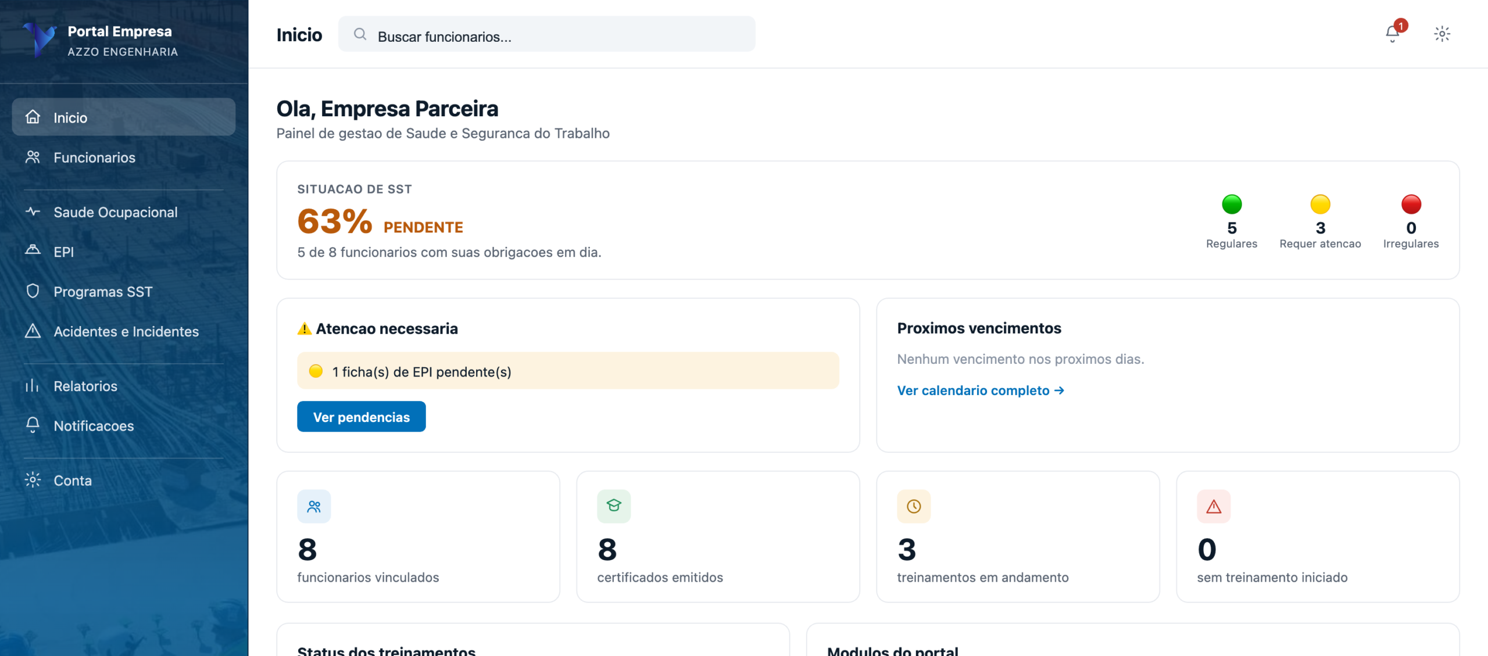The image size is (1488, 656).
Task: Click the Notificacoes bell icon in sidebar
Action: pos(33,425)
